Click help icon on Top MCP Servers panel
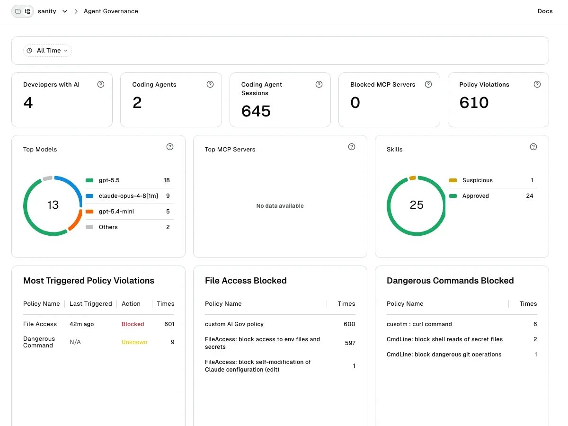This screenshot has height=426, width=568. [352, 147]
